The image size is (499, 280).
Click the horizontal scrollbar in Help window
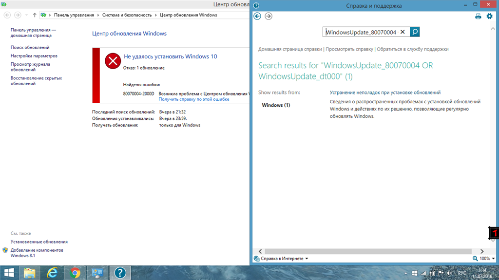coord(368,251)
